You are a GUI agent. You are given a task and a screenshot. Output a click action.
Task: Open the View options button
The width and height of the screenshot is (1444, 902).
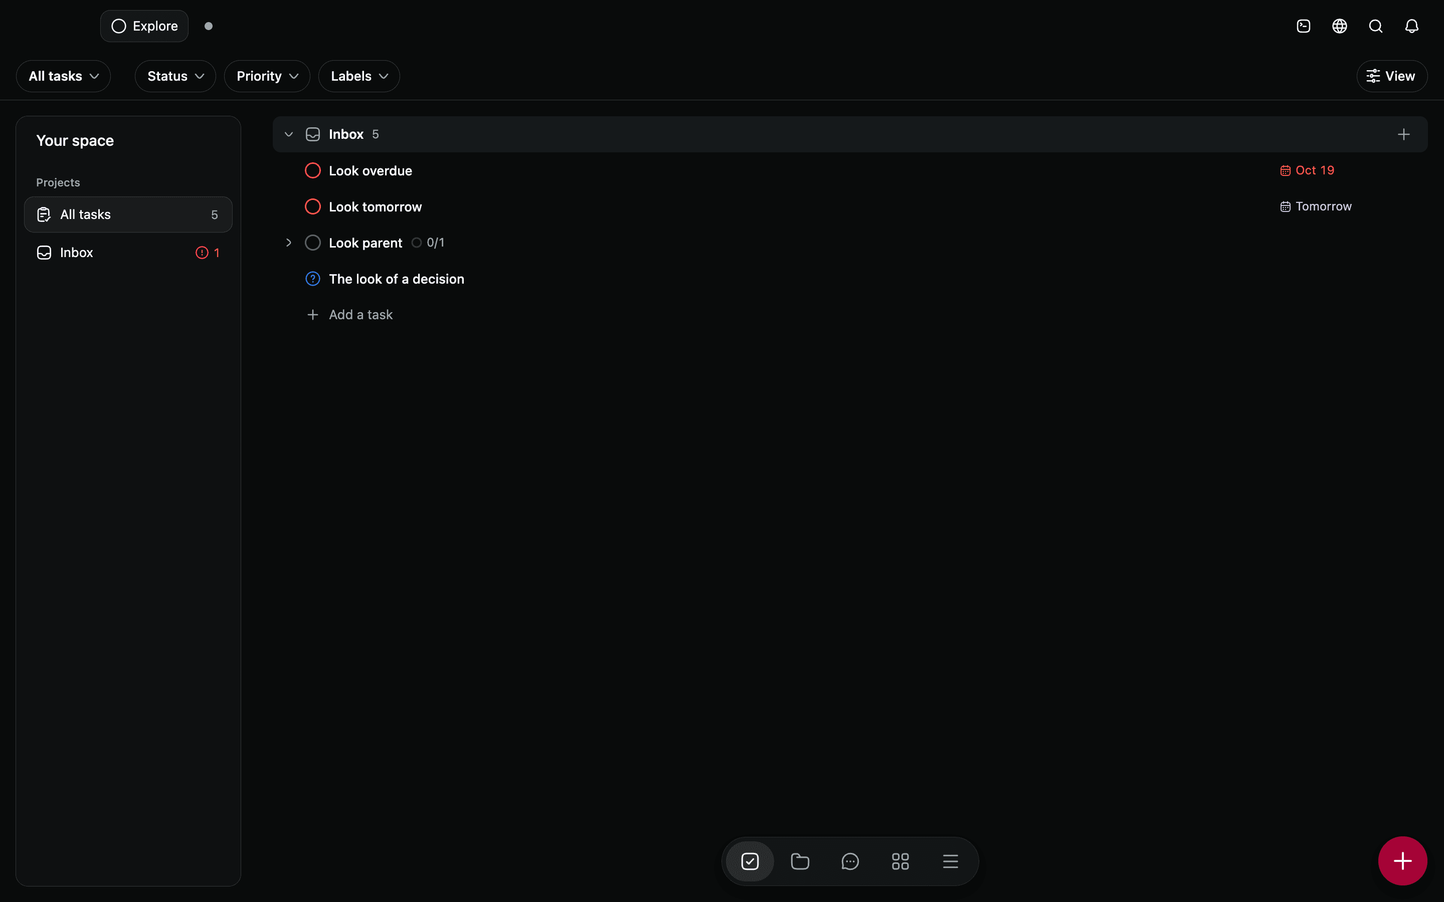pos(1391,76)
